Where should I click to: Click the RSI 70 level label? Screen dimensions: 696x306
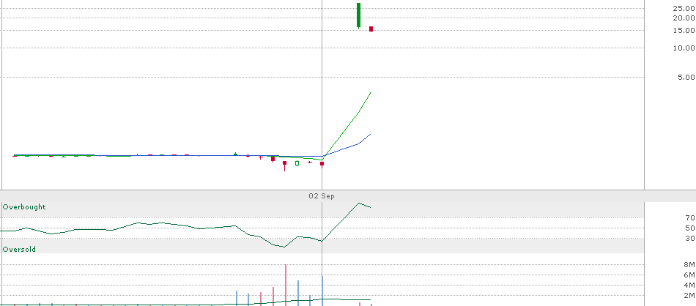pyautogui.click(x=690, y=217)
